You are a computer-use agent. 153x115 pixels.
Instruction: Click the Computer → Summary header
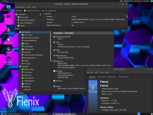[x=83, y=33]
